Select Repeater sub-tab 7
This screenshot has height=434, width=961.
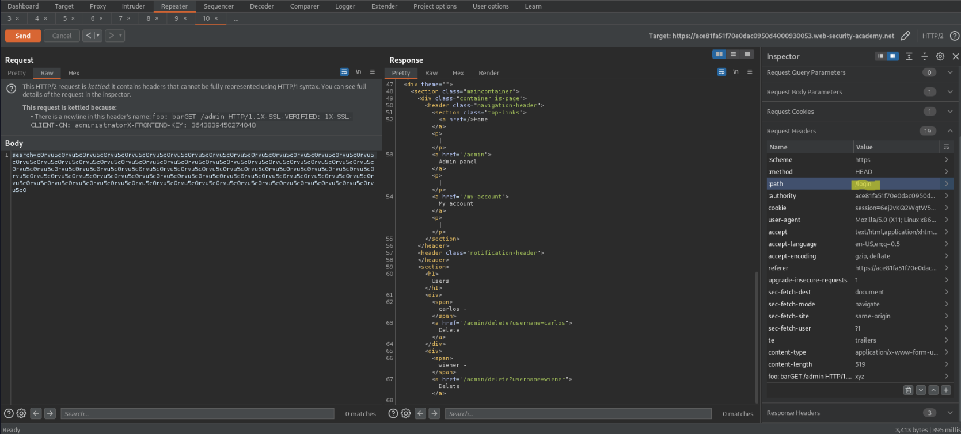tap(121, 18)
